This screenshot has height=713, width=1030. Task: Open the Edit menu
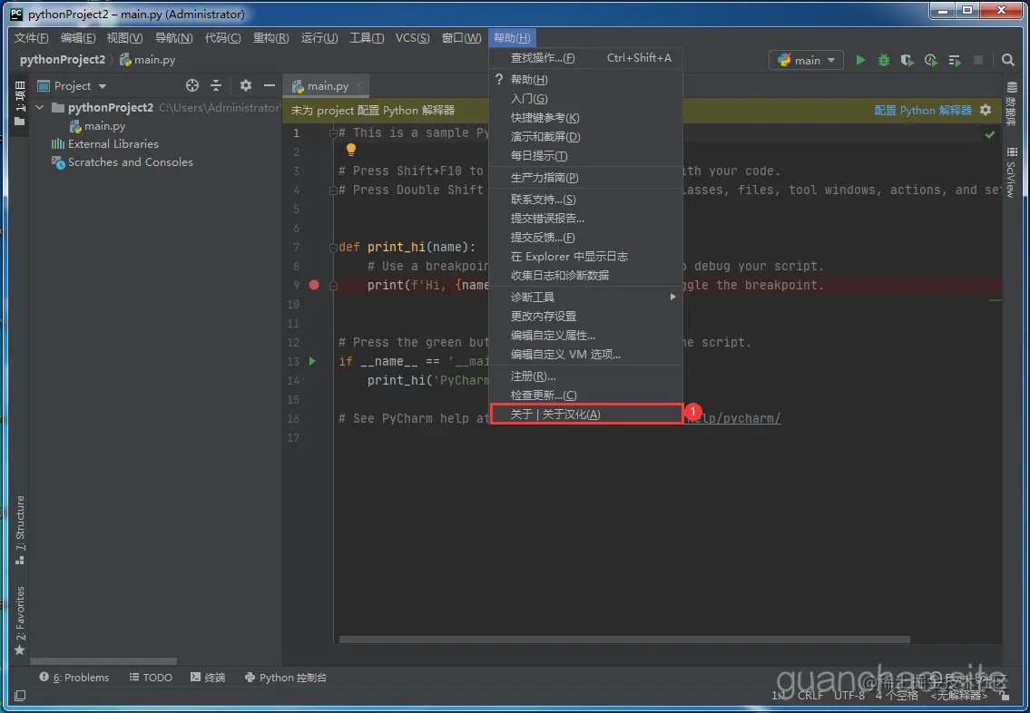click(x=77, y=37)
